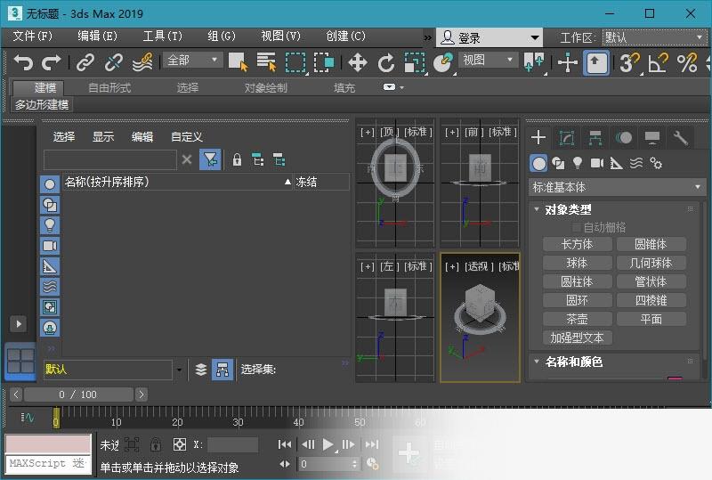Viewport: 712px width, 480px height.
Task: Switch to the 自由形式 ribbon tab
Action: click(109, 88)
